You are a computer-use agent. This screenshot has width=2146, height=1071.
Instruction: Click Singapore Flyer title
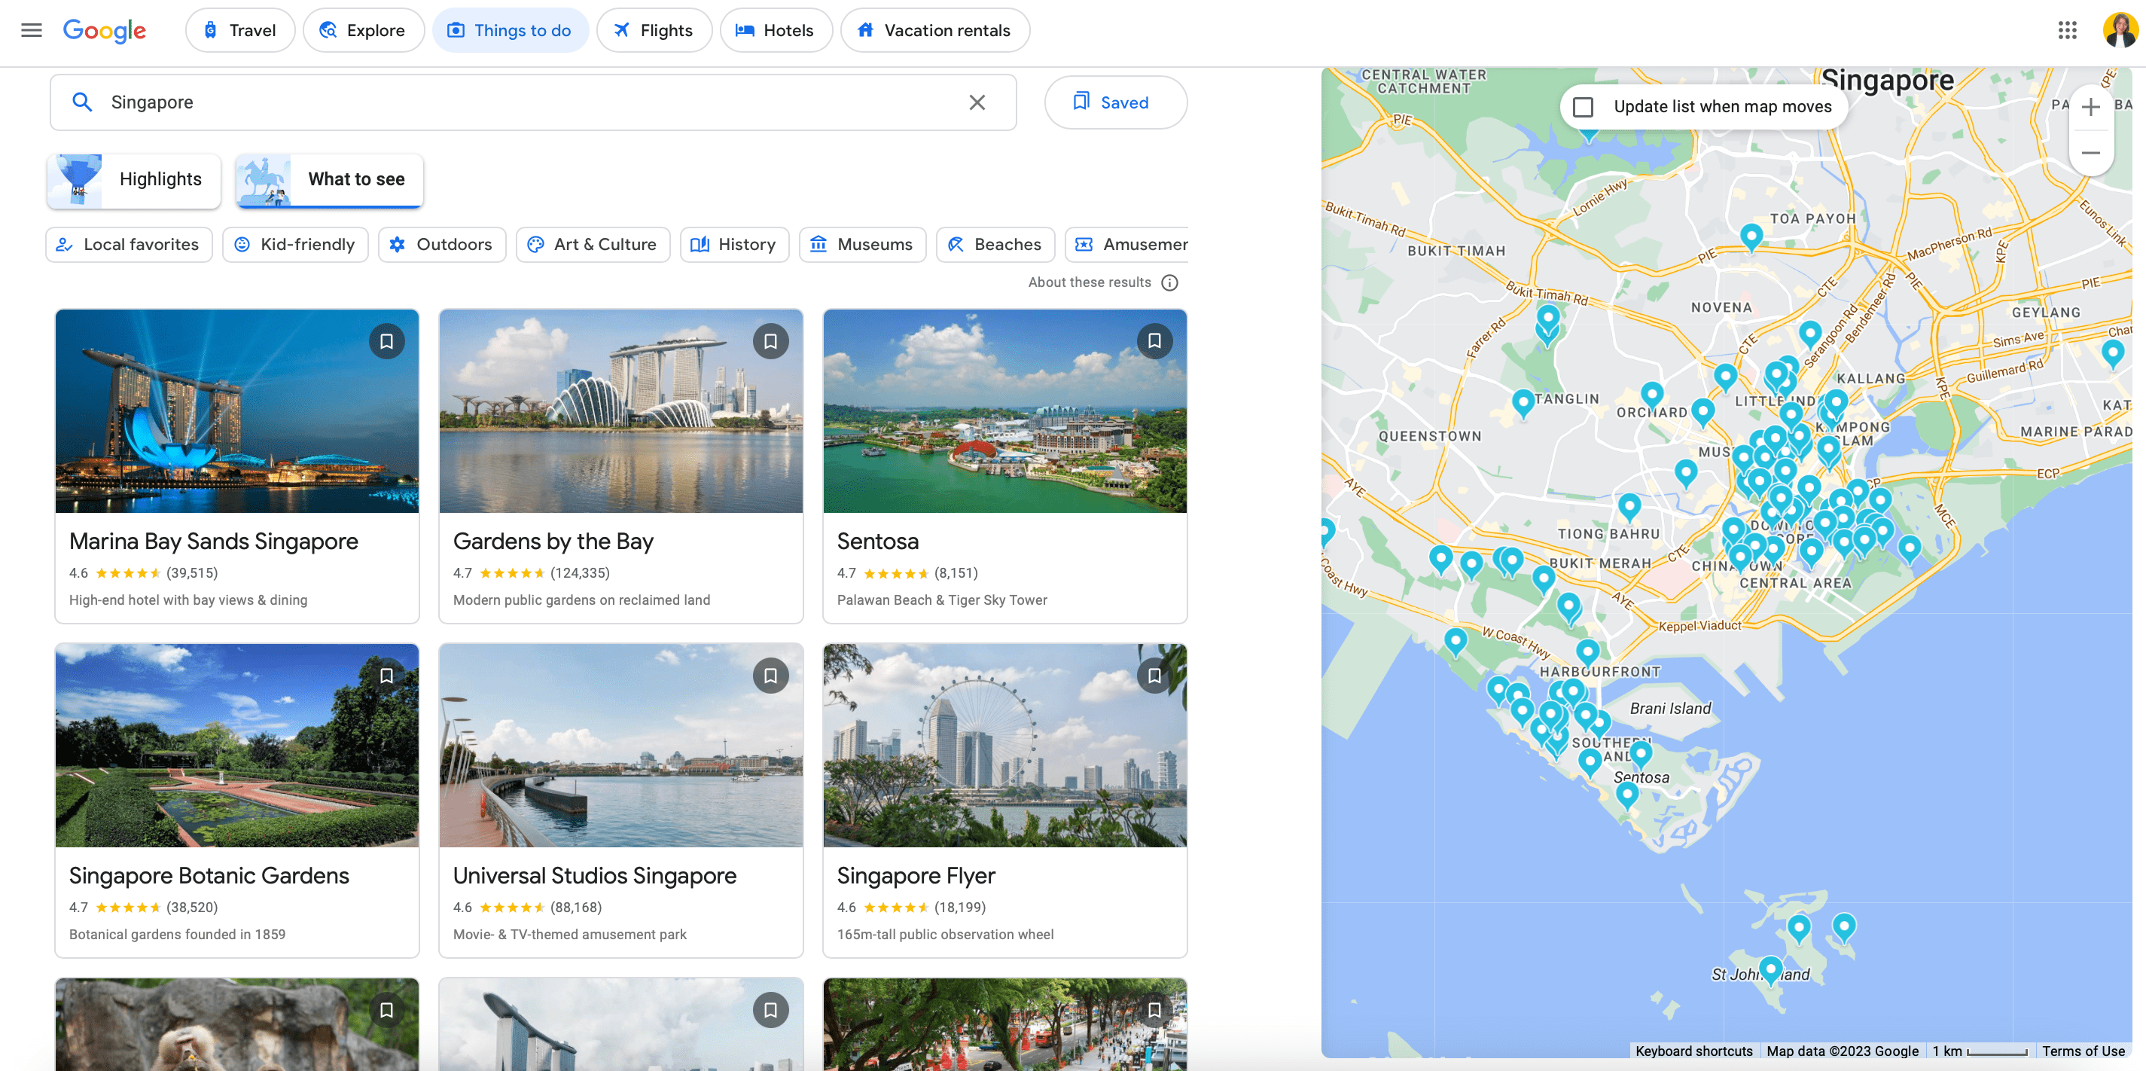click(916, 876)
